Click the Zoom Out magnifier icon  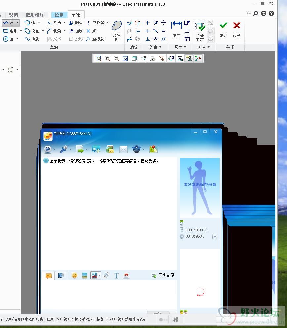(x=116, y=58)
